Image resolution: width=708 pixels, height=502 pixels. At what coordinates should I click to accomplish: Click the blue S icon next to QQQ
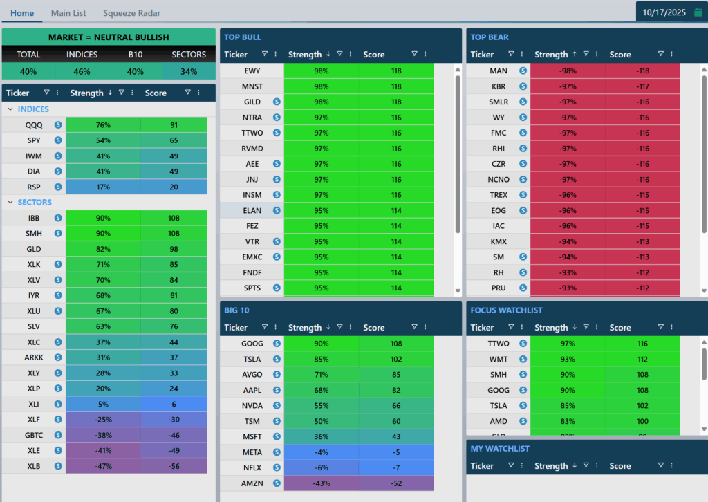(58, 125)
